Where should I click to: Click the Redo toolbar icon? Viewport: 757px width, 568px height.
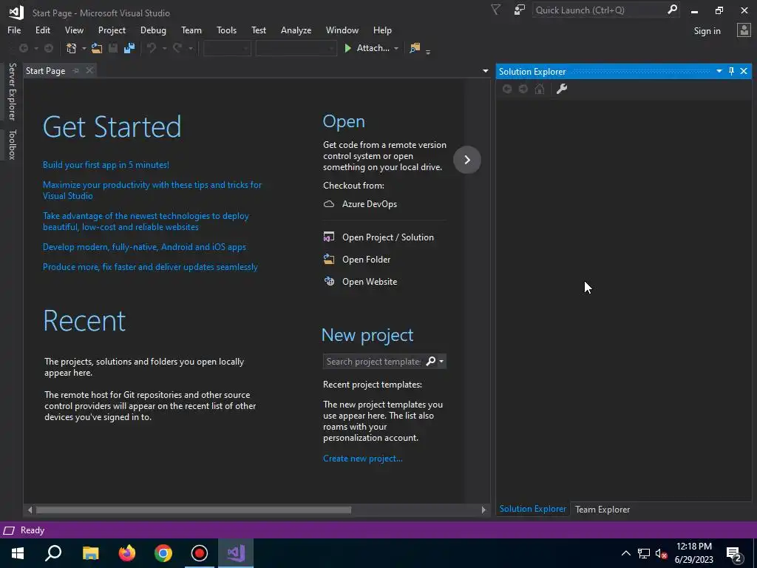point(177,48)
